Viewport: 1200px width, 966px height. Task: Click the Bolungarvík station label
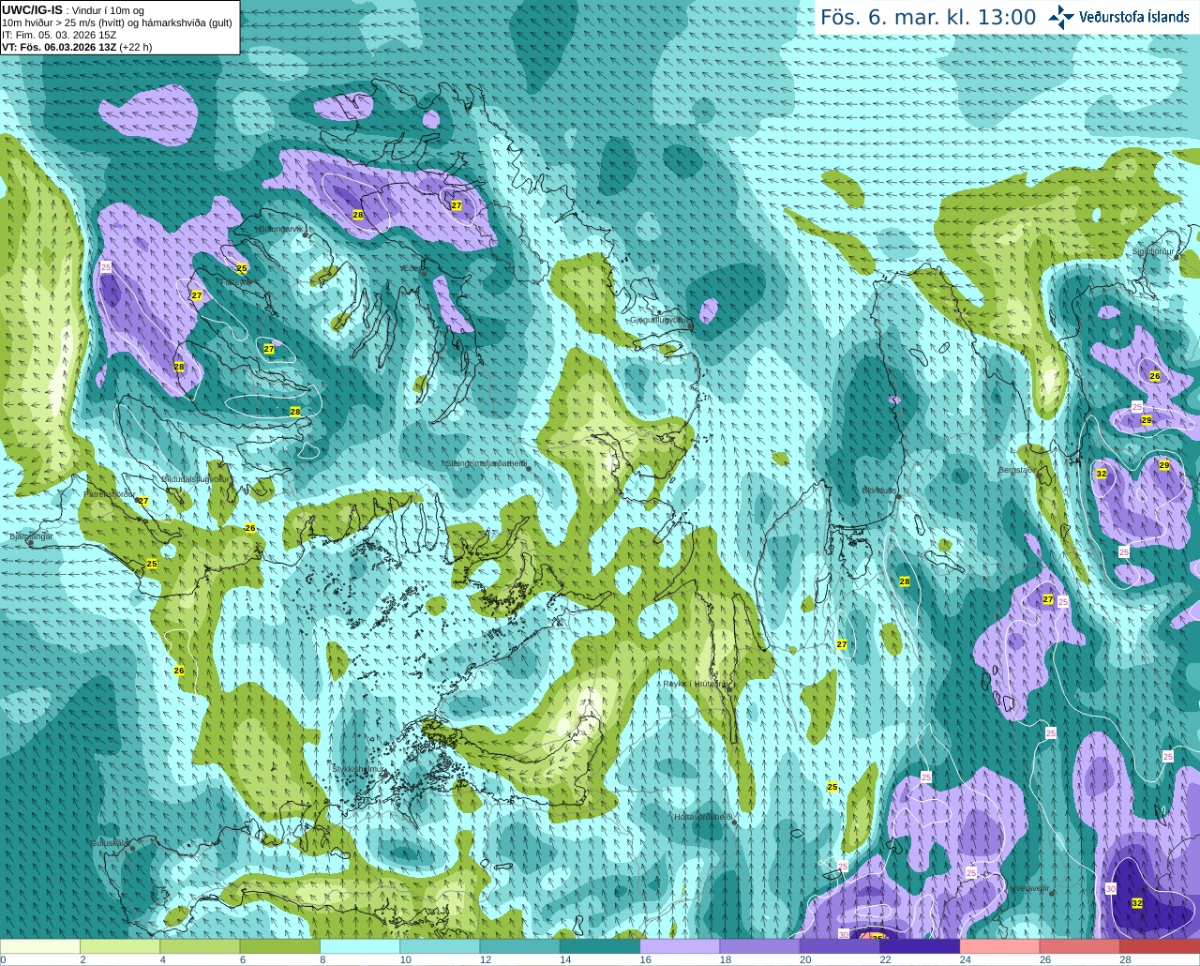pyautogui.click(x=280, y=229)
